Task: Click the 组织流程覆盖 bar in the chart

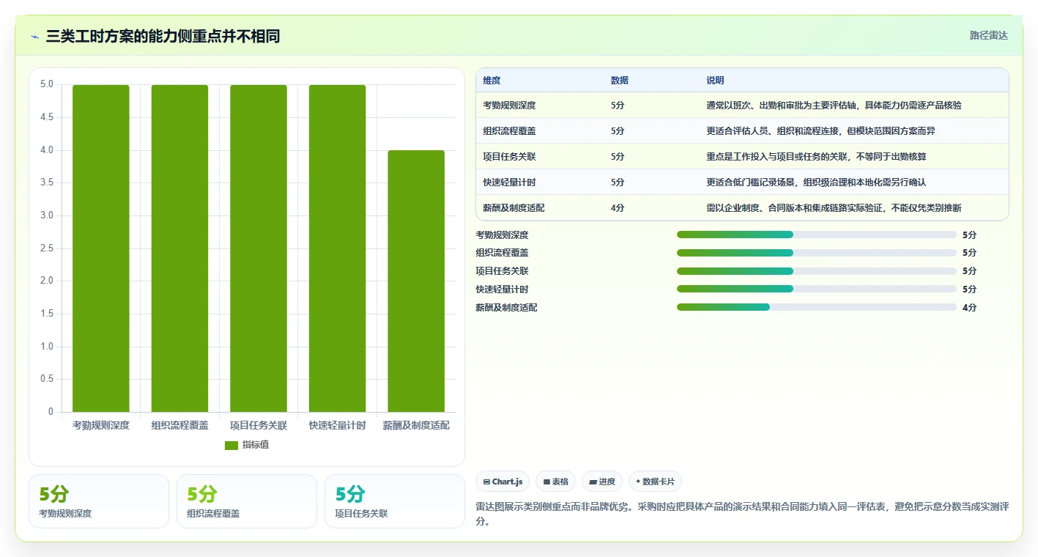Action: [179, 248]
